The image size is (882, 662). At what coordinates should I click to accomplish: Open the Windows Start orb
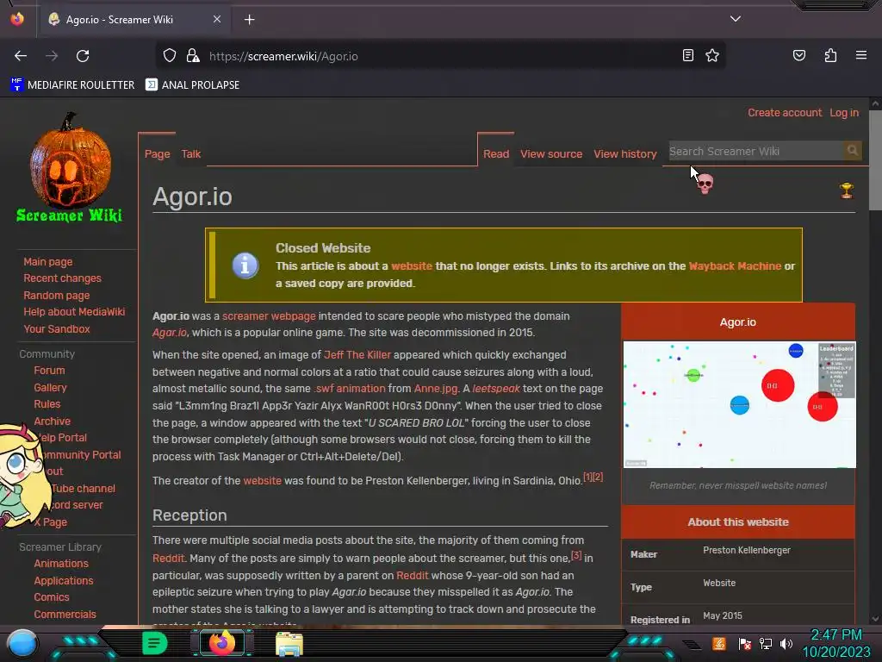pyautogui.click(x=22, y=643)
